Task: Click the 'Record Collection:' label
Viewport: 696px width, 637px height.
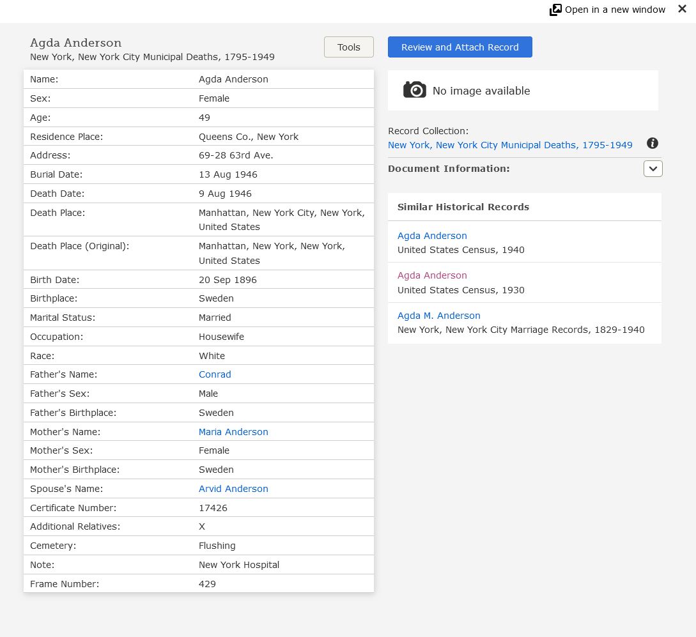Action: pyautogui.click(x=428, y=131)
